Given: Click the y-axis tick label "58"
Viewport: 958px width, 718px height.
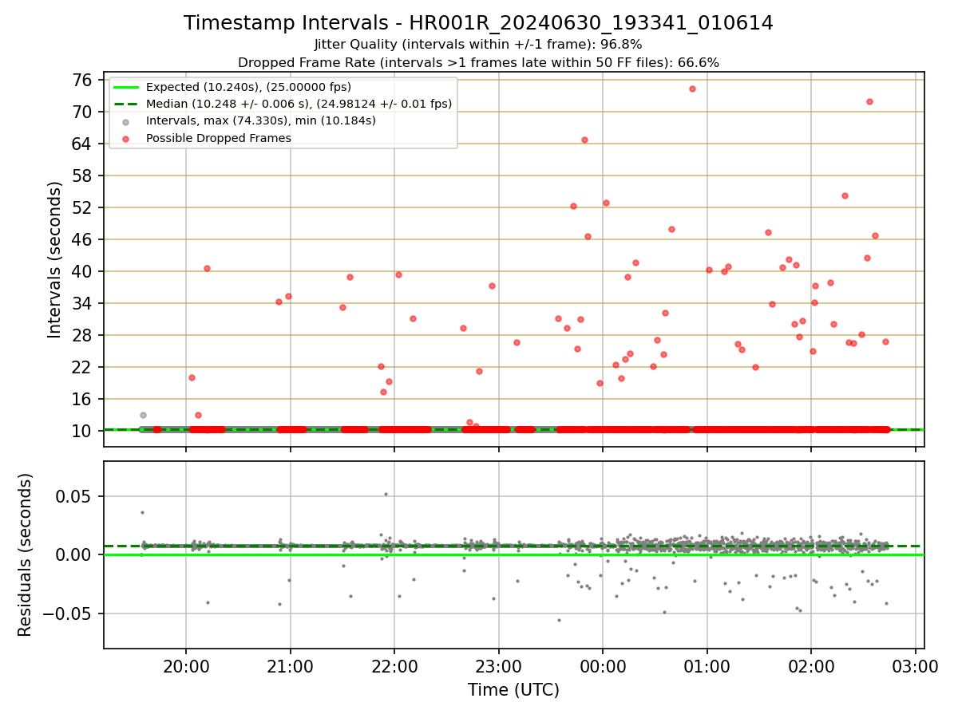Looking at the screenshot, I should (81, 176).
